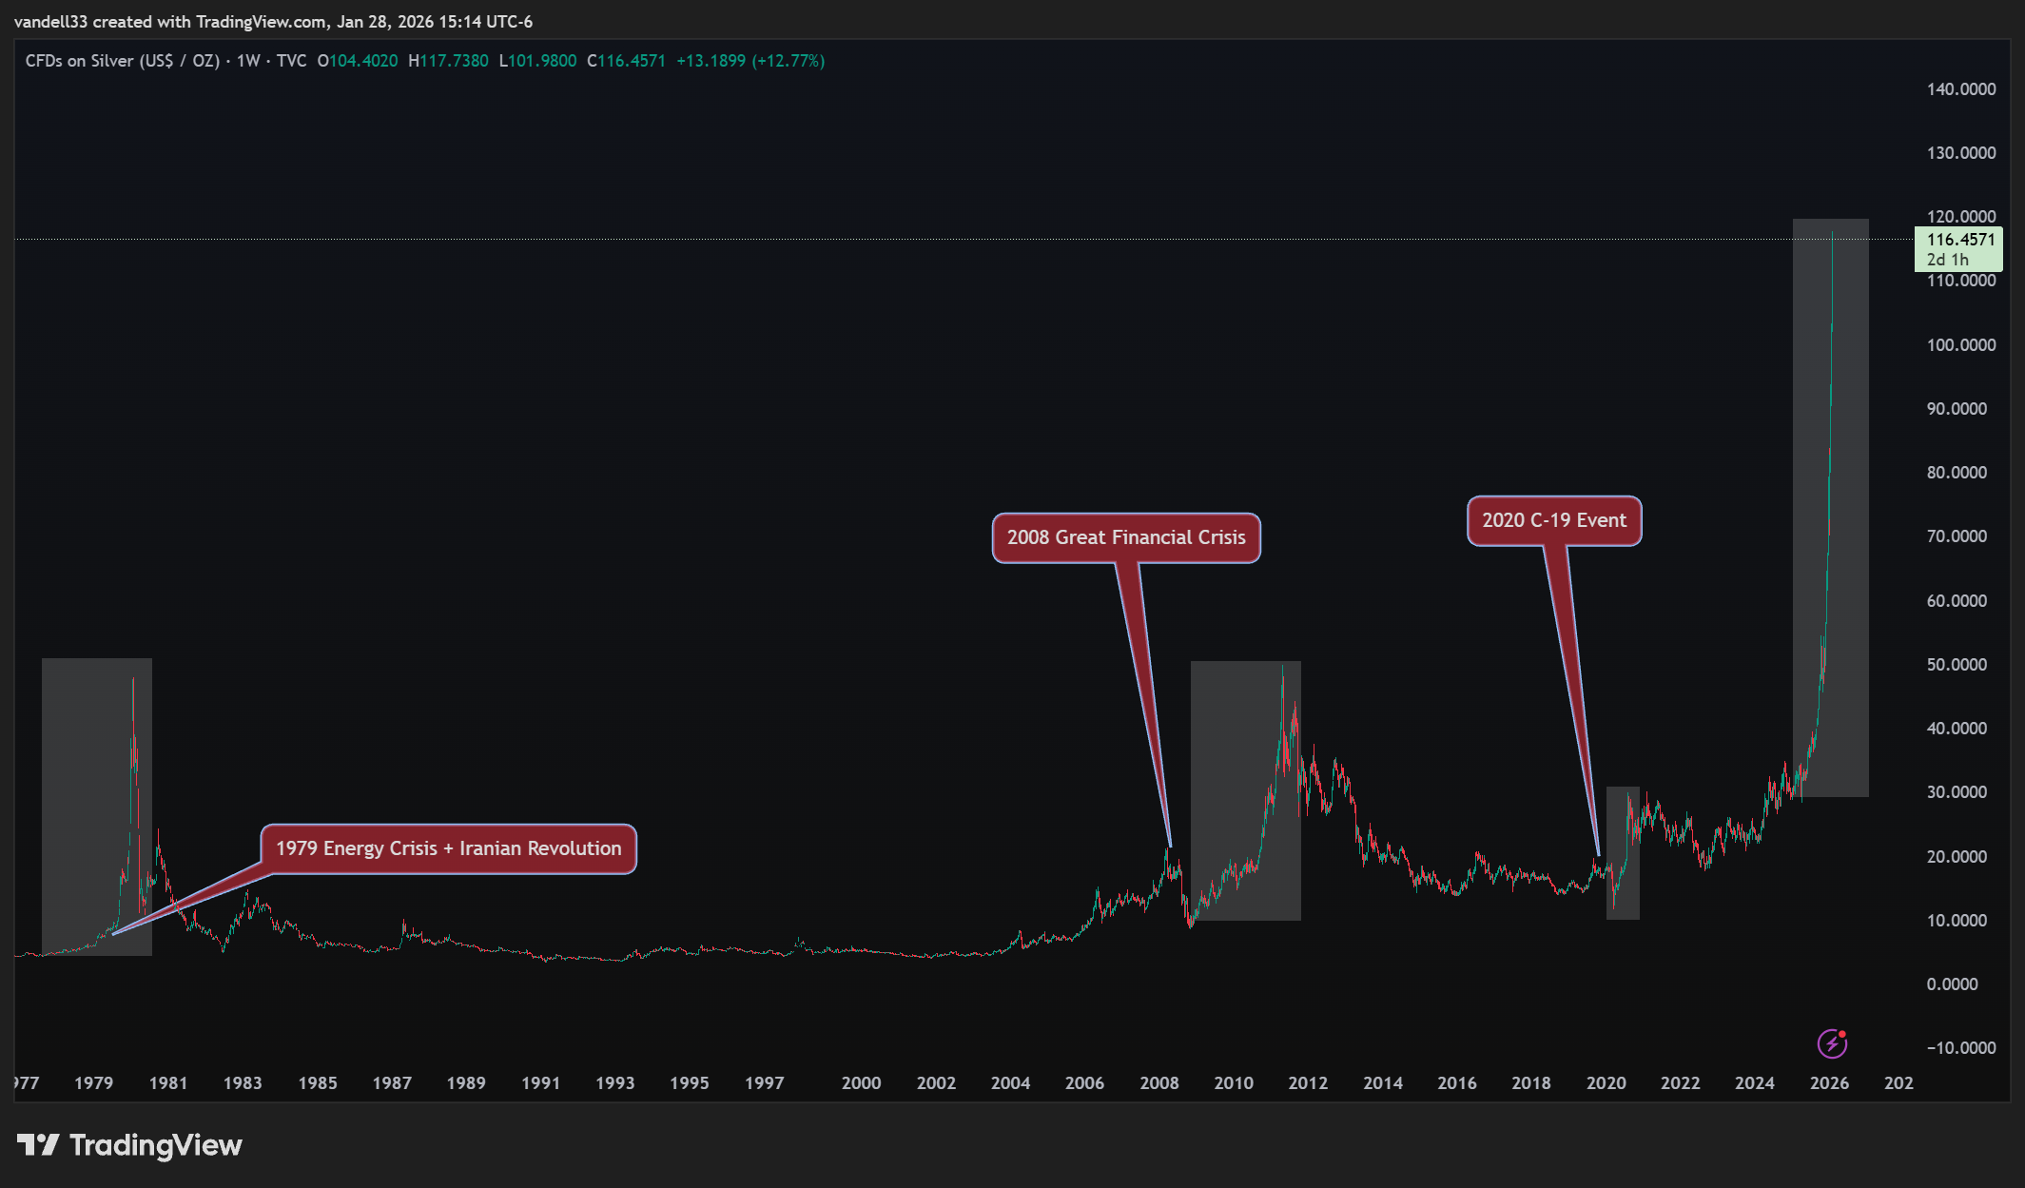The image size is (2025, 1188).
Task: Click the low value L101.9800
Action: coord(537,61)
